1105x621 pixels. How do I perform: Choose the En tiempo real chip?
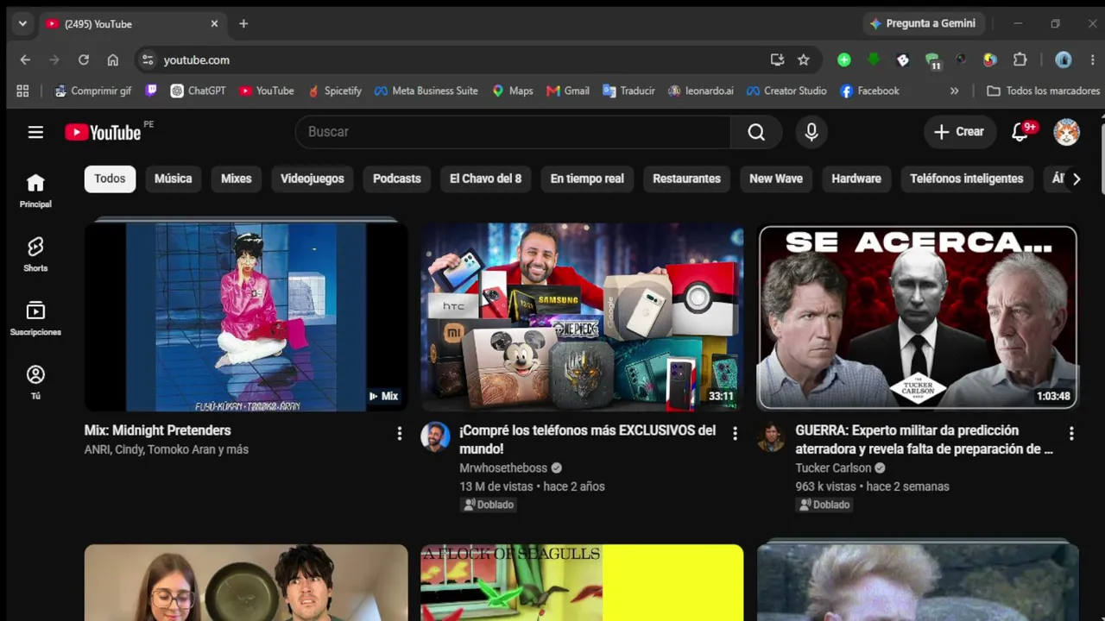[x=587, y=179]
